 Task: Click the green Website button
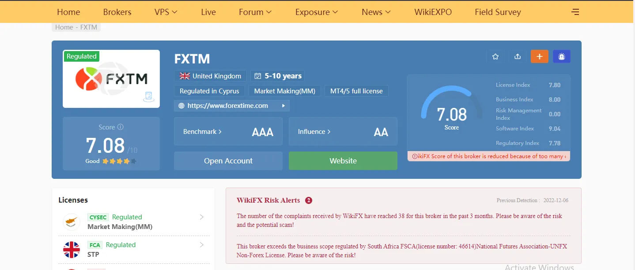coord(343,161)
